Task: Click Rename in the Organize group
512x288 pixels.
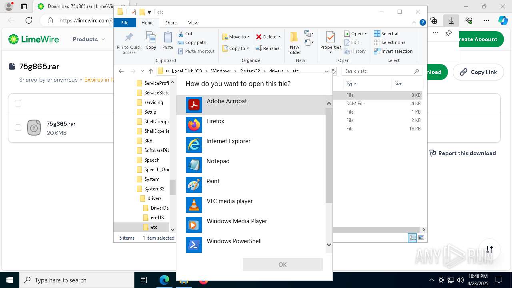Action: tap(268, 48)
